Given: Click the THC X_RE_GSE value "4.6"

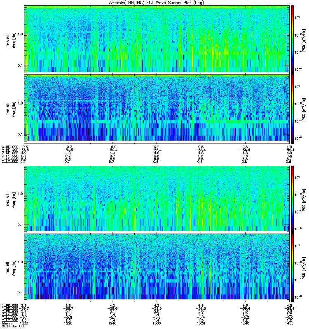Looking at the screenshot, I should (245, 306).
